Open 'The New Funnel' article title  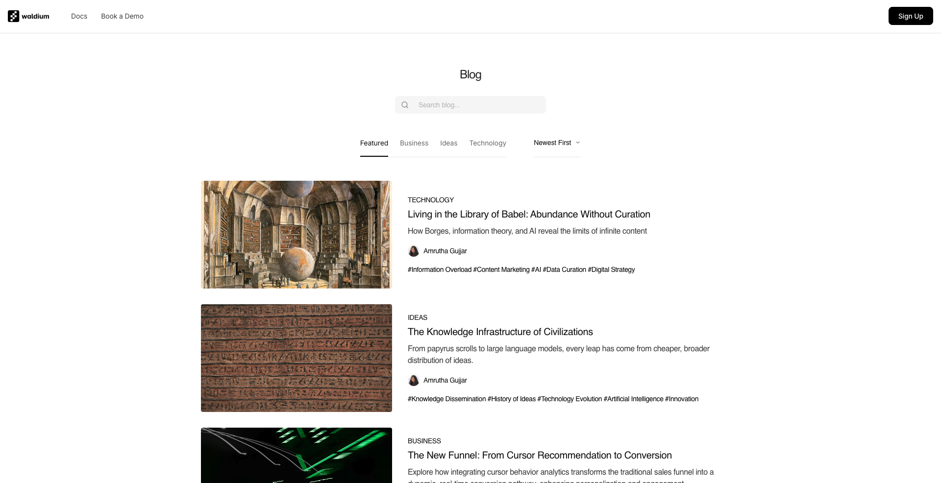pyautogui.click(x=540, y=455)
